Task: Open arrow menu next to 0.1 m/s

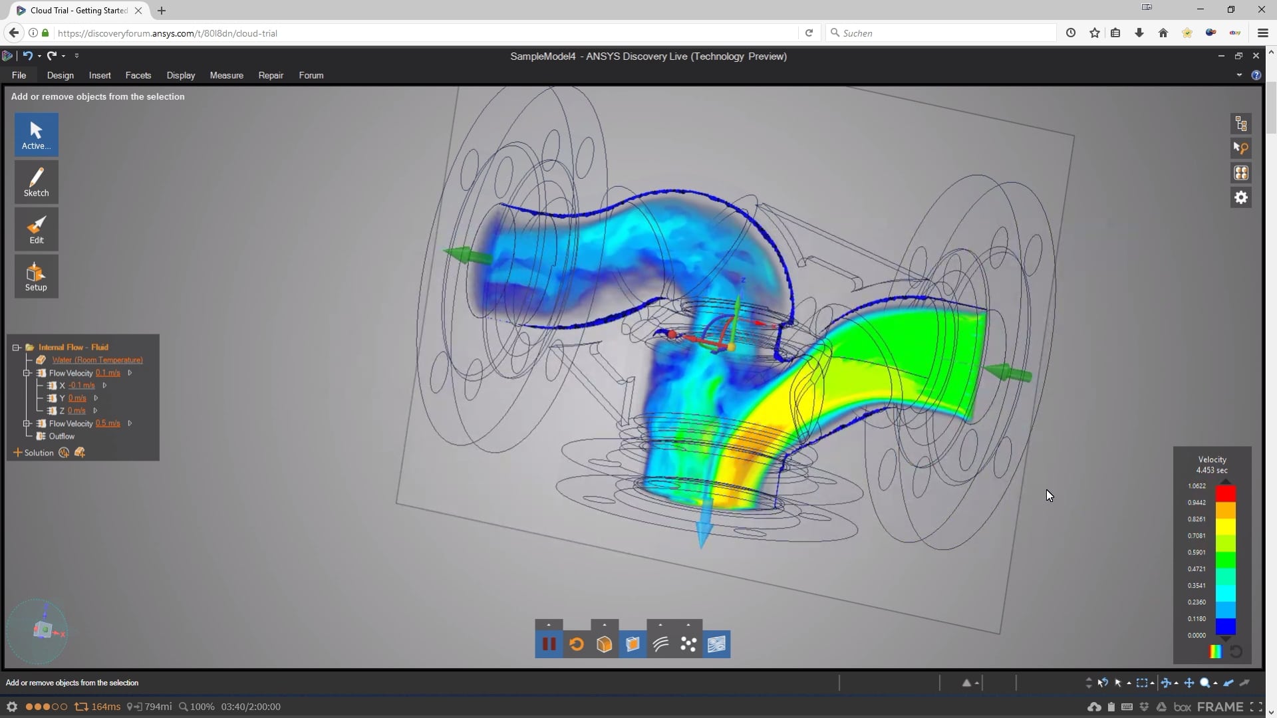Action: 130,373
